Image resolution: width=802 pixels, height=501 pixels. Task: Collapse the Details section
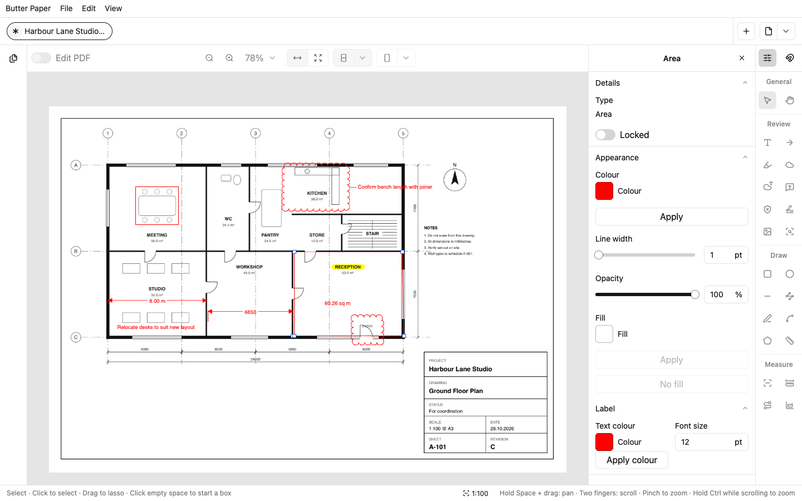coord(745,83)
